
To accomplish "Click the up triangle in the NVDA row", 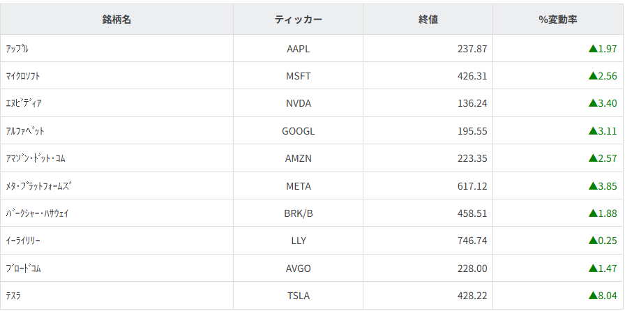I will [x=592, y=103].
